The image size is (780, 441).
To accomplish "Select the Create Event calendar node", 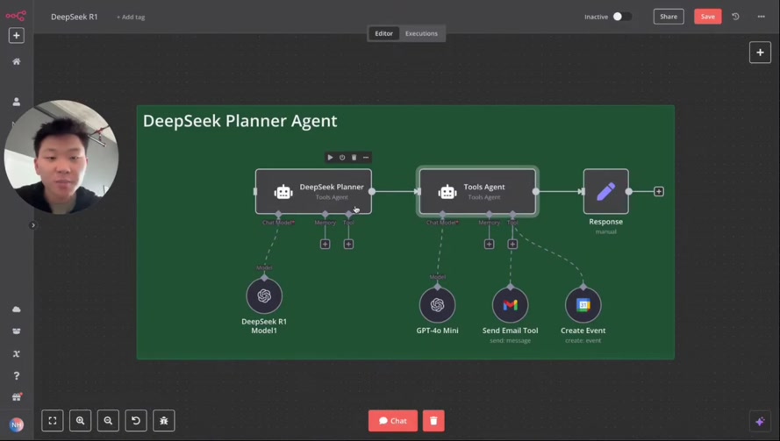I will (x=583, y=305).
